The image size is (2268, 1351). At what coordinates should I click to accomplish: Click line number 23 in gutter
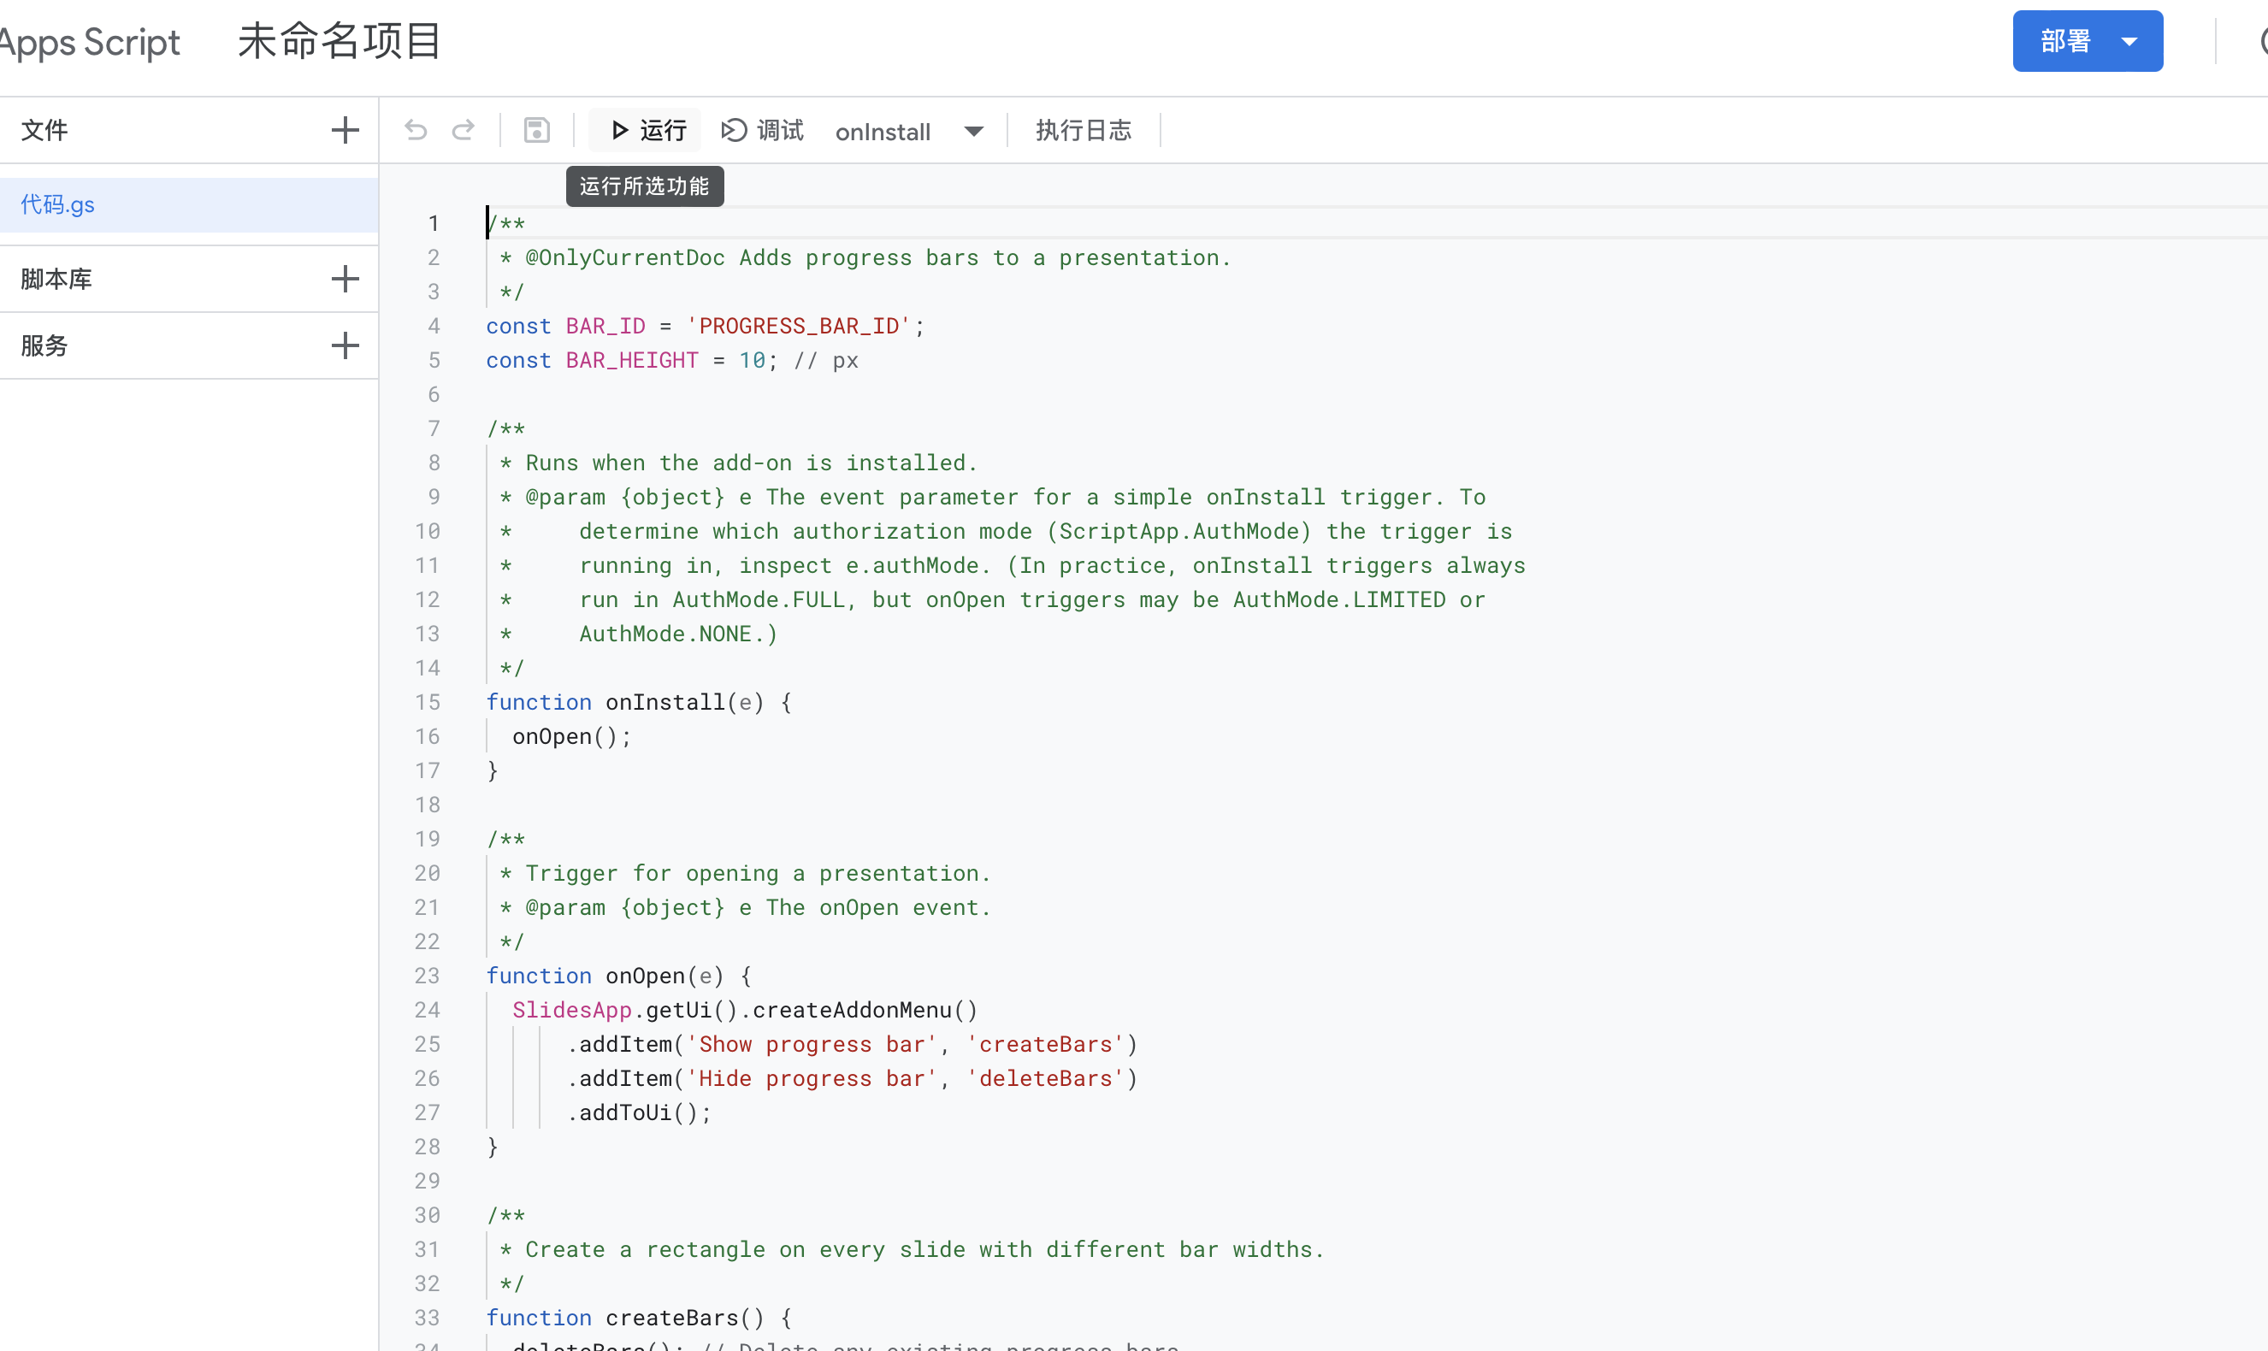[x=427, y=975]
